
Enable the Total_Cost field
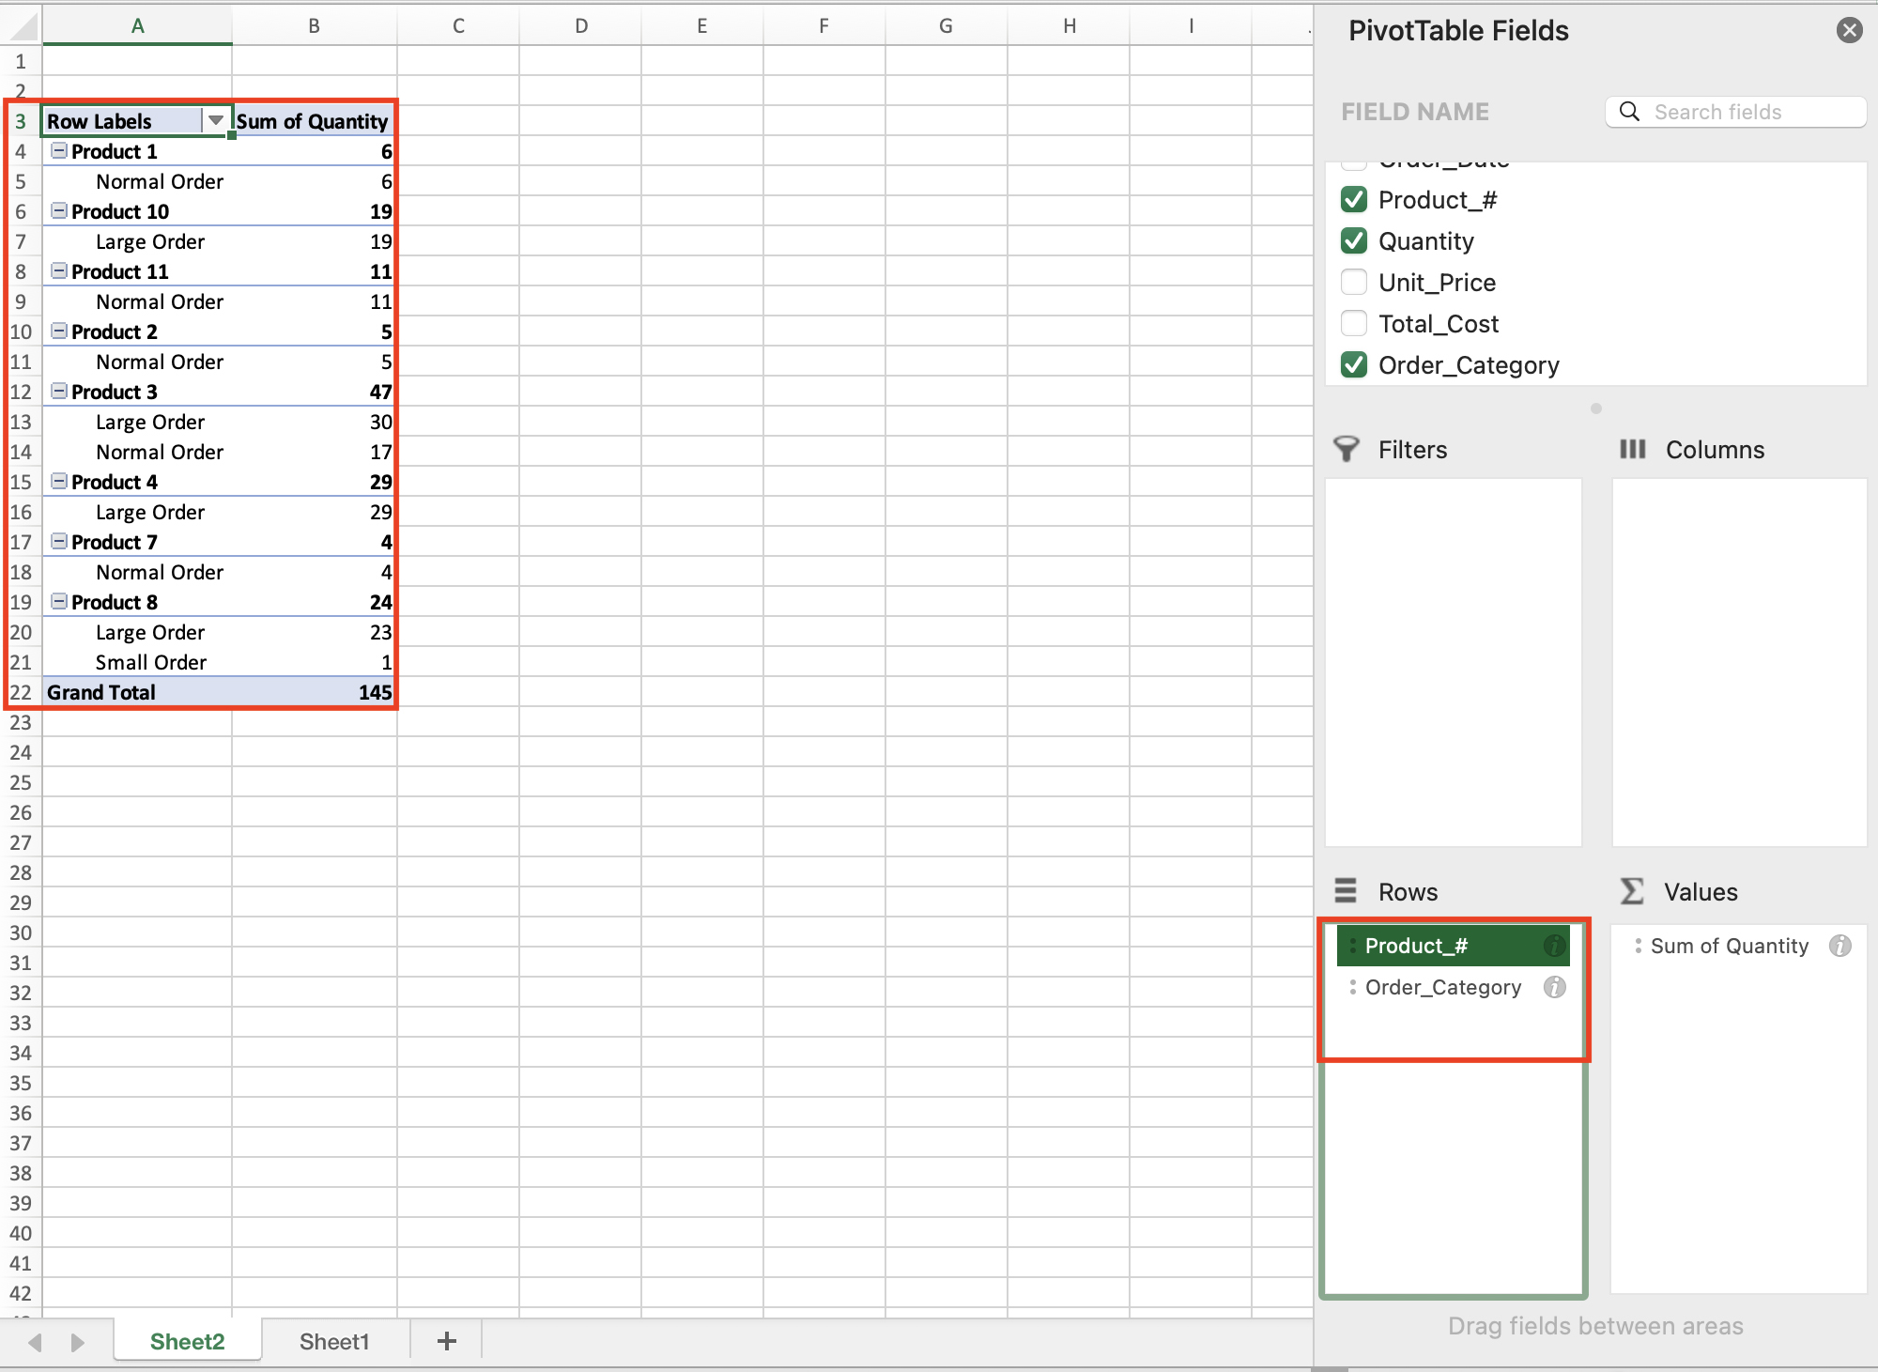pos(1353,323)
